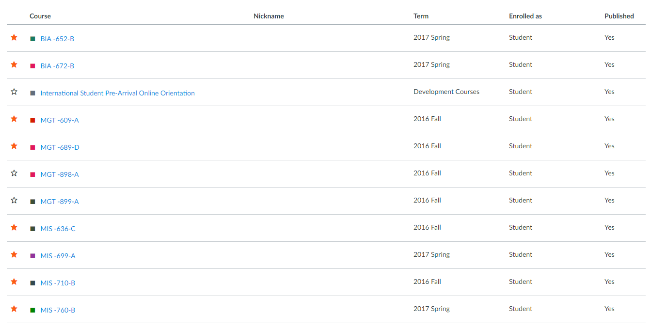
Task: Click the pink color square for MGT -898-A
Action: [32, 174]
